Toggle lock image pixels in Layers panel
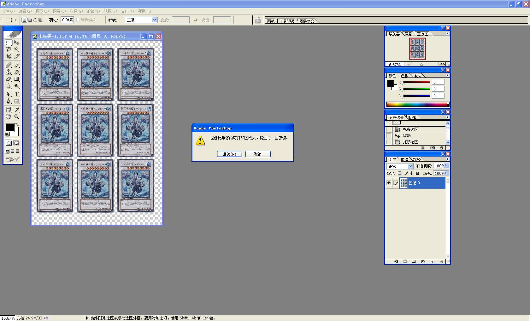The width and height of the screenshot is (530, 321). pos(406,173)
